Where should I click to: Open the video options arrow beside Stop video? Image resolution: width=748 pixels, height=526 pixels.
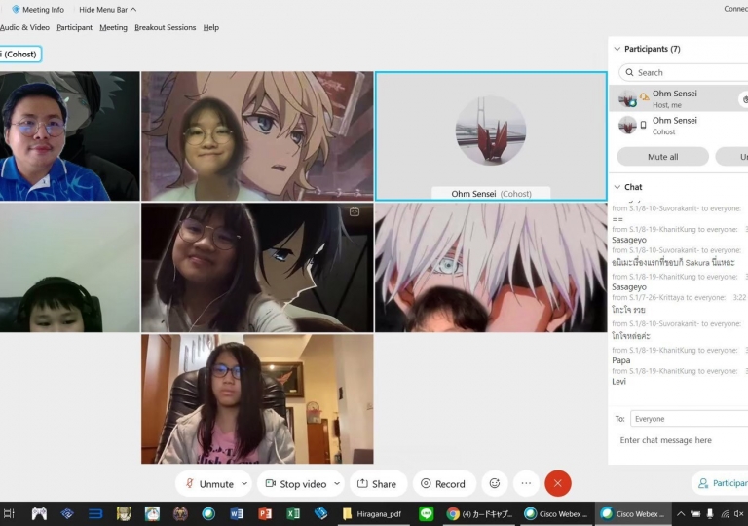click(337, 483)
